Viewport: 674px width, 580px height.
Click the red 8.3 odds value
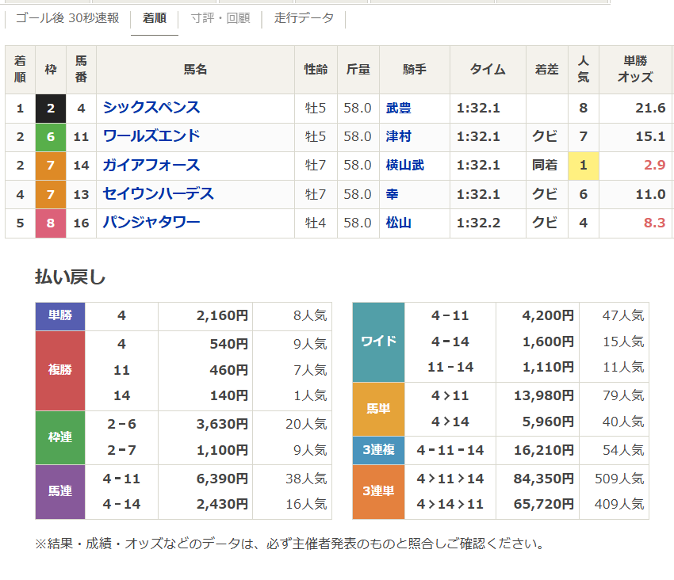click(655, 223)
